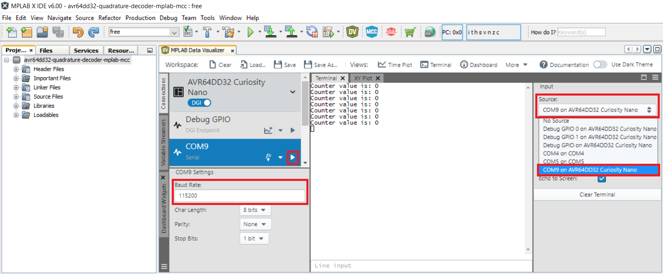Click the Clear Terminal button

click(x=597, y=195)
